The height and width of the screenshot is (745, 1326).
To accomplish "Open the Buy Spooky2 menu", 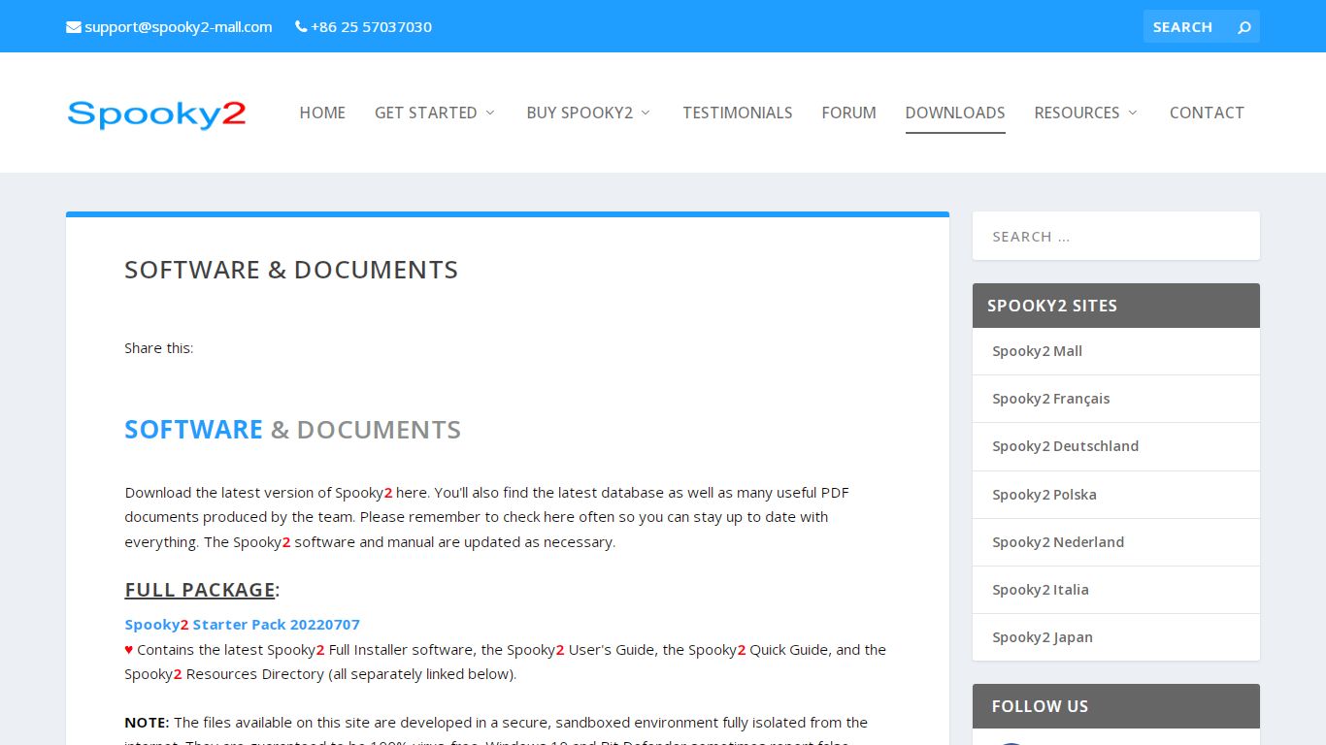I will tap(580, 113).
